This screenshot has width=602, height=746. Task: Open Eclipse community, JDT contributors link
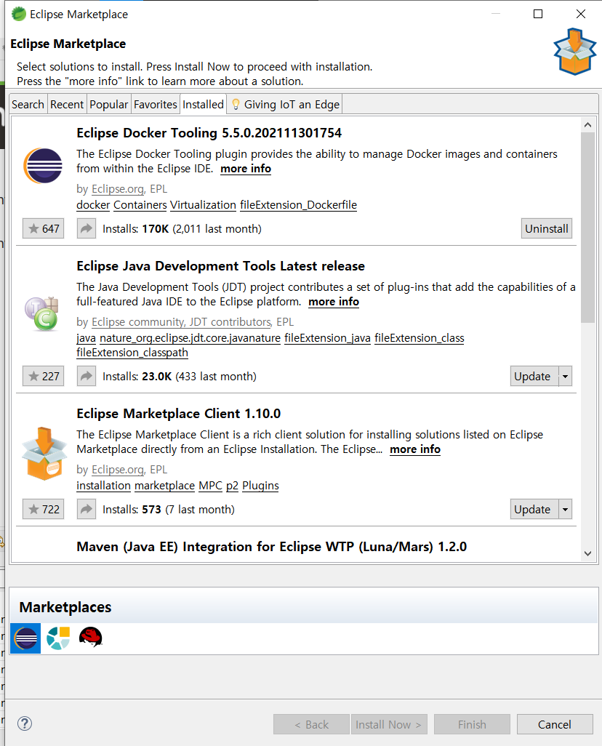[x=181, y=322]
